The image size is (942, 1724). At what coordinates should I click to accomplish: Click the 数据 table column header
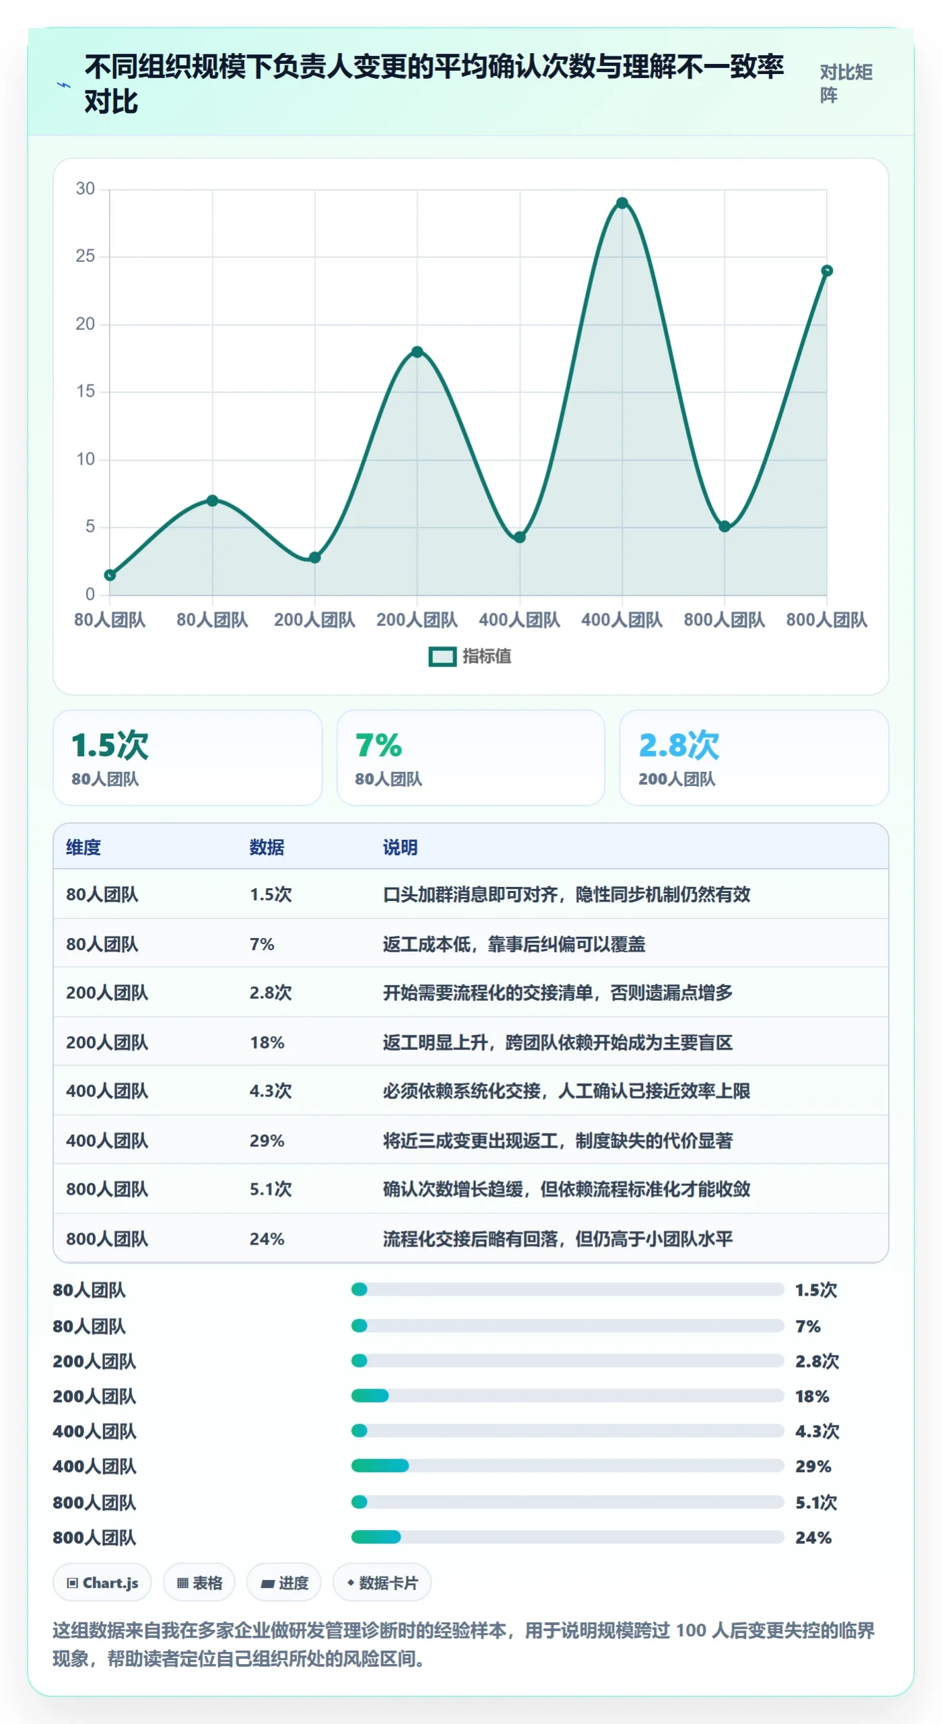[267, 847]
